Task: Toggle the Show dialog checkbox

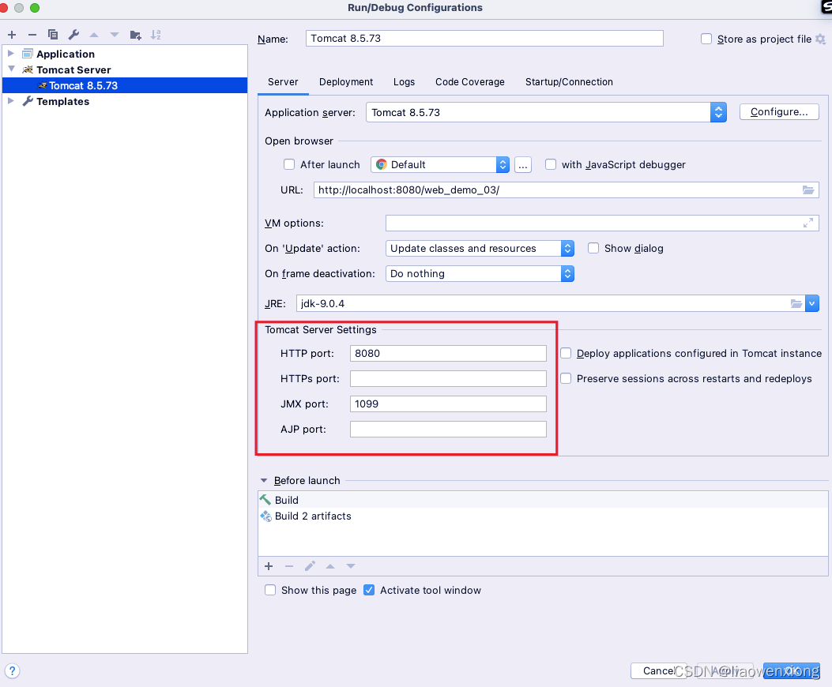Action: click(593, 248)
